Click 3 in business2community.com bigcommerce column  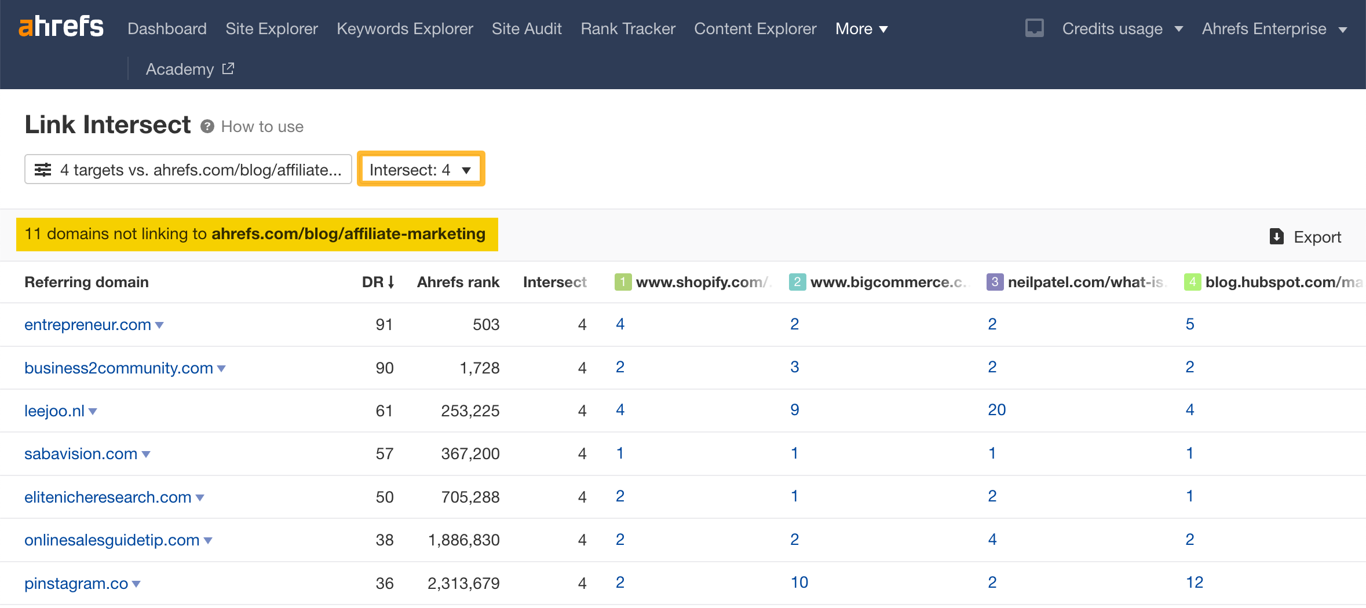coord(795,367)
